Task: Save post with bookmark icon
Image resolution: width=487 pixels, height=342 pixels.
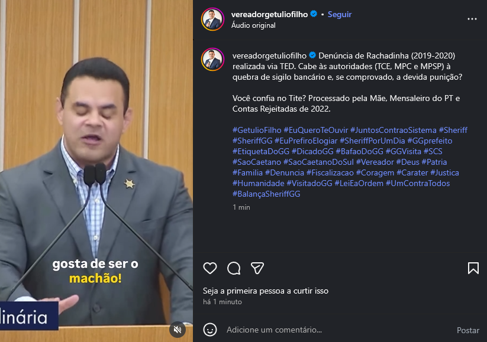Action: pyautogui.click(x=473, y=268)
